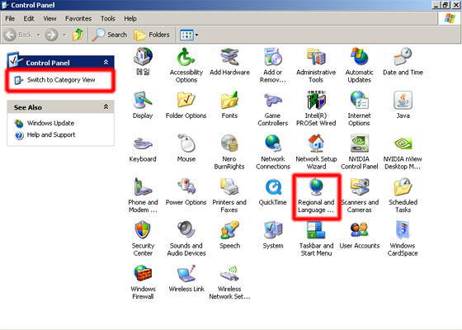Image resolution: width=462 pixels, height=330 pixels.
Task: Click the Back navigation button
Action: coord(17,35)
